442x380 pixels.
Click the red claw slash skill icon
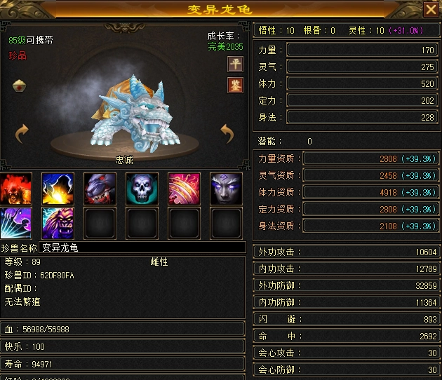[x=184, y=189]
